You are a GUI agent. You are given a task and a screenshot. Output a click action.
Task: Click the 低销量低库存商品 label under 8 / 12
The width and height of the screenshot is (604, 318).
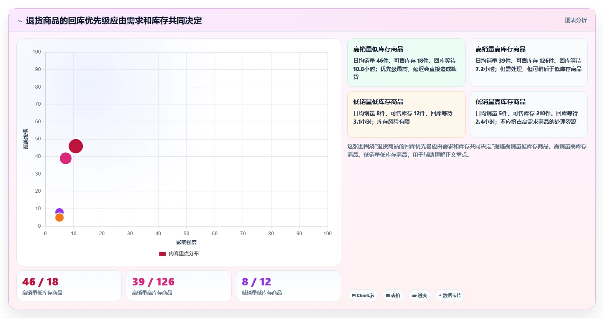pos(262,293)
